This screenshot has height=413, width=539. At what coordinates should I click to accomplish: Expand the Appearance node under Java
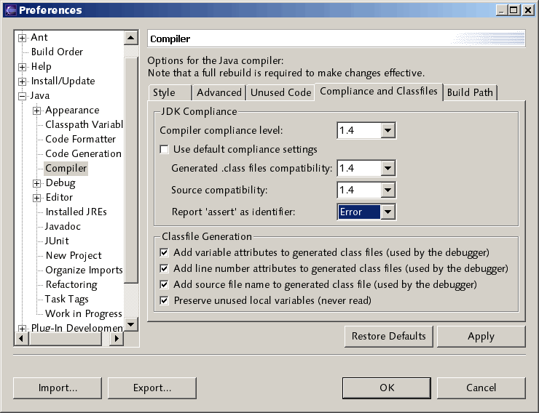pyautogui.click(x=37, y=111)
